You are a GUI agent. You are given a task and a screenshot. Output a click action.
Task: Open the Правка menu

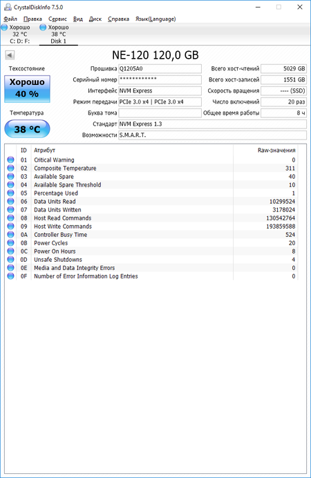(32, 19)
